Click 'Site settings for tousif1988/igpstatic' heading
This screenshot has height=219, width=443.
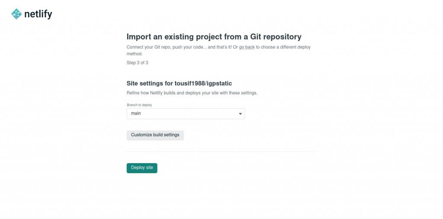point(179,84)
